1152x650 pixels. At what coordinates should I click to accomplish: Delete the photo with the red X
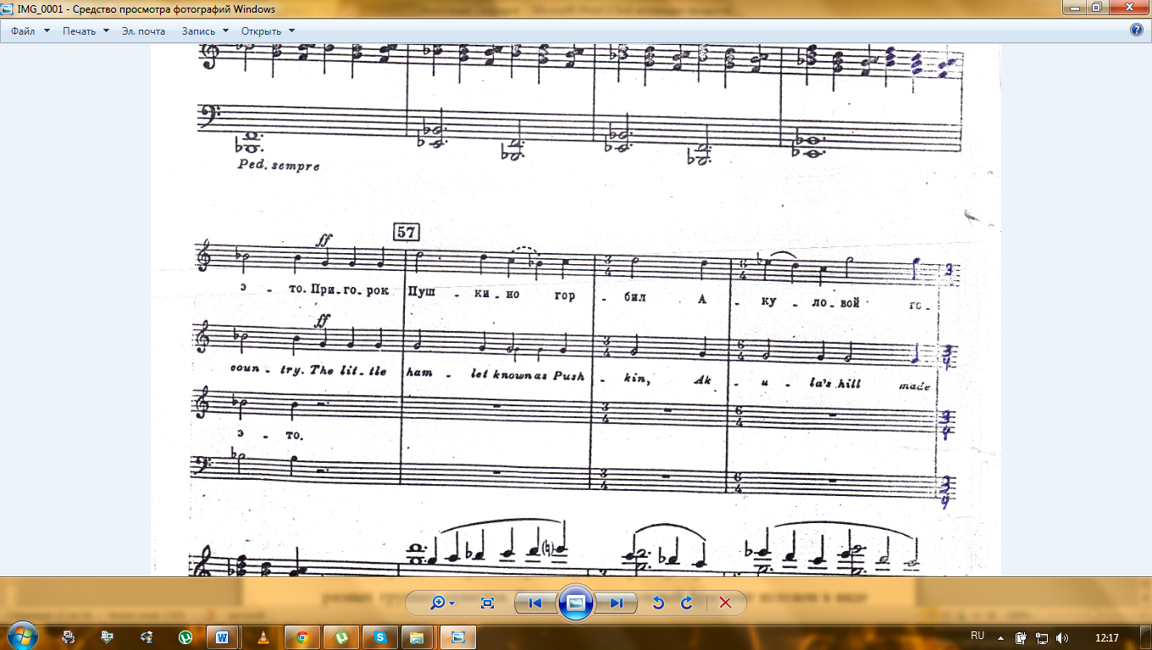(725, 603)
